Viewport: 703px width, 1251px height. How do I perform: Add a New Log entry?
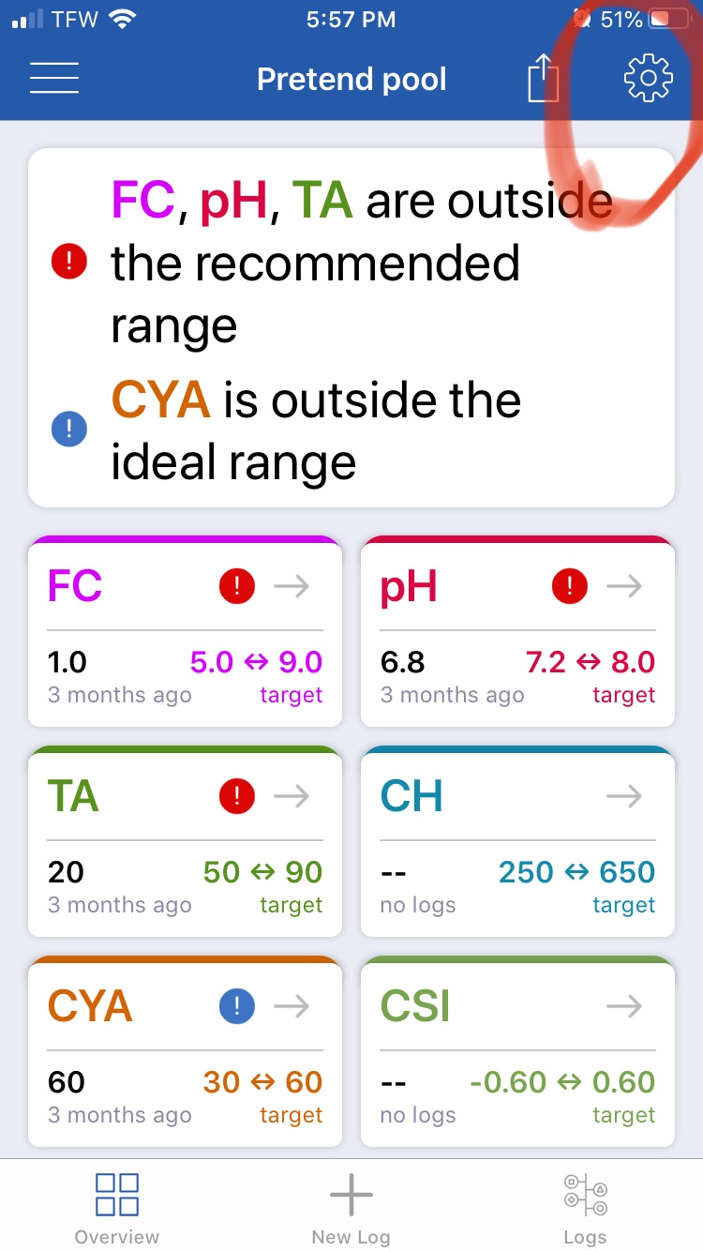click(351, 1209)
